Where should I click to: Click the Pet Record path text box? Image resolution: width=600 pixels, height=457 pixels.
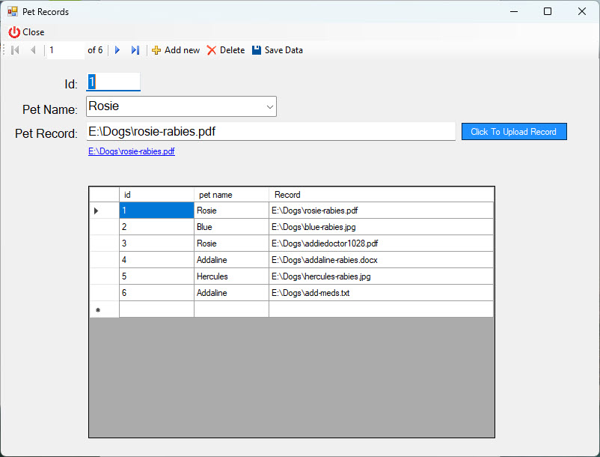click(x=271, y=132)
